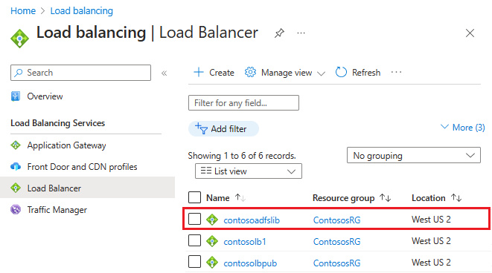Image resolution: width=492 pixels, height=273 pixels.
Task: Select Application Gateway menu item
Action: 66,145
